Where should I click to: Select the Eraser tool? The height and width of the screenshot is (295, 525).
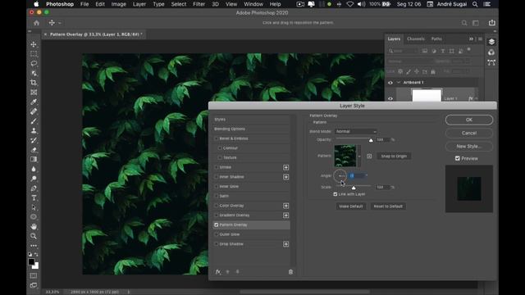point(34,150)
